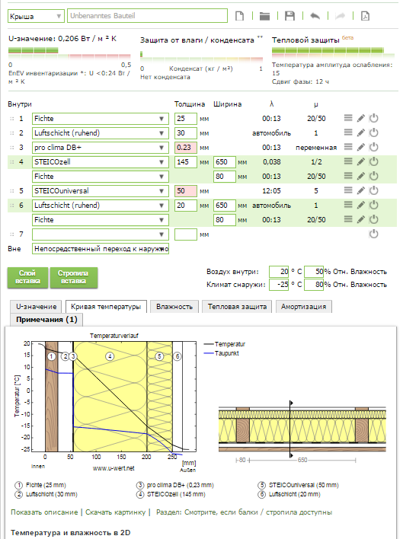Screen dimensions: 403x539
Task: Edit the Fichte batten in layer 6 with the pencil
Action: (x=360, y=219)
